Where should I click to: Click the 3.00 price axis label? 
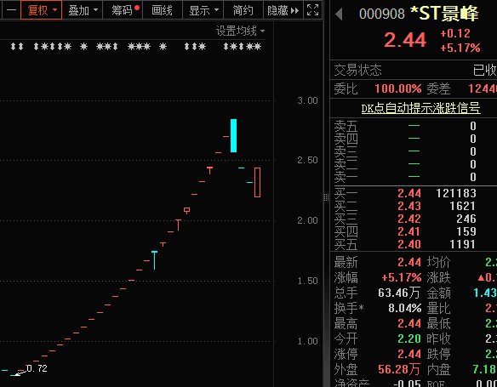coord(307,100)
